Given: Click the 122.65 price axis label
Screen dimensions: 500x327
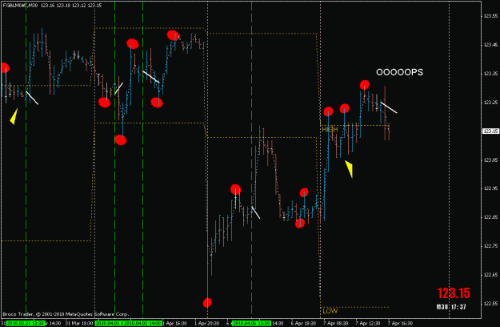Looking at the screenshot, I should pyautogui.click(x=490, y=275).
